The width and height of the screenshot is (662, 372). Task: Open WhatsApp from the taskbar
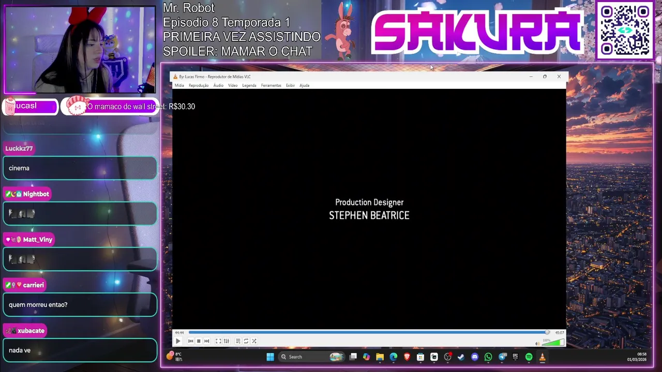[488, 357]
